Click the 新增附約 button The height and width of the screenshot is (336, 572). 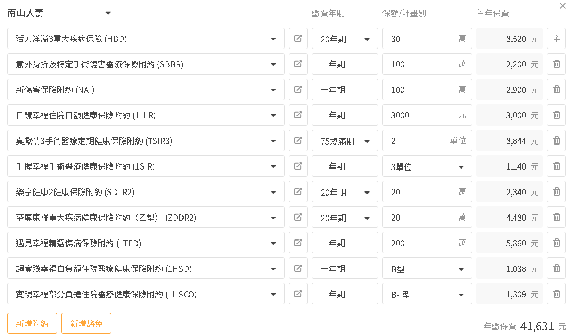pos(32,323)
